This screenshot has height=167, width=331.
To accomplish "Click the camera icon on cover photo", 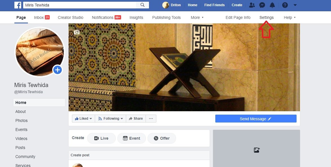I will click(x=77, y=32).
